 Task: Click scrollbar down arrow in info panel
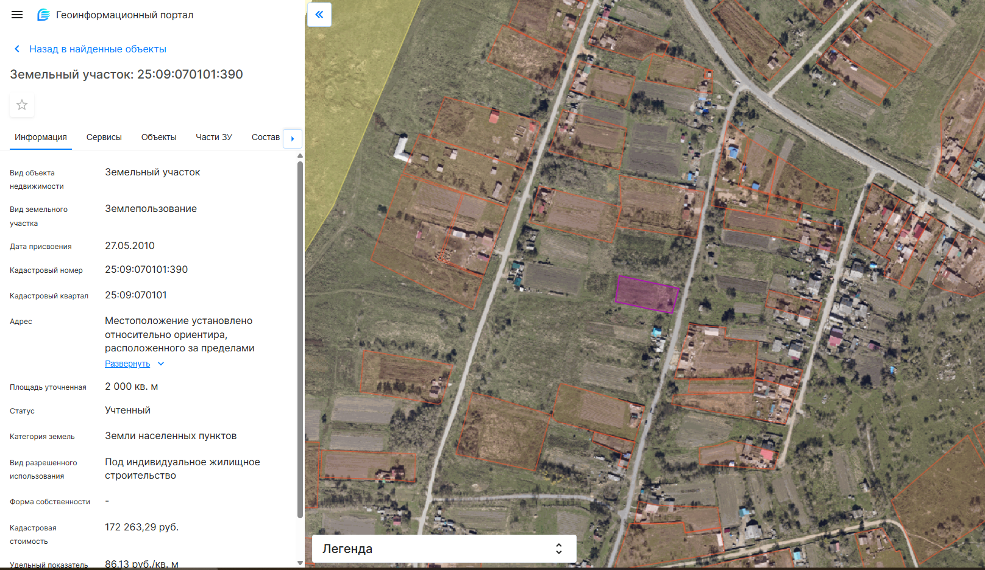tap(300, 563)
